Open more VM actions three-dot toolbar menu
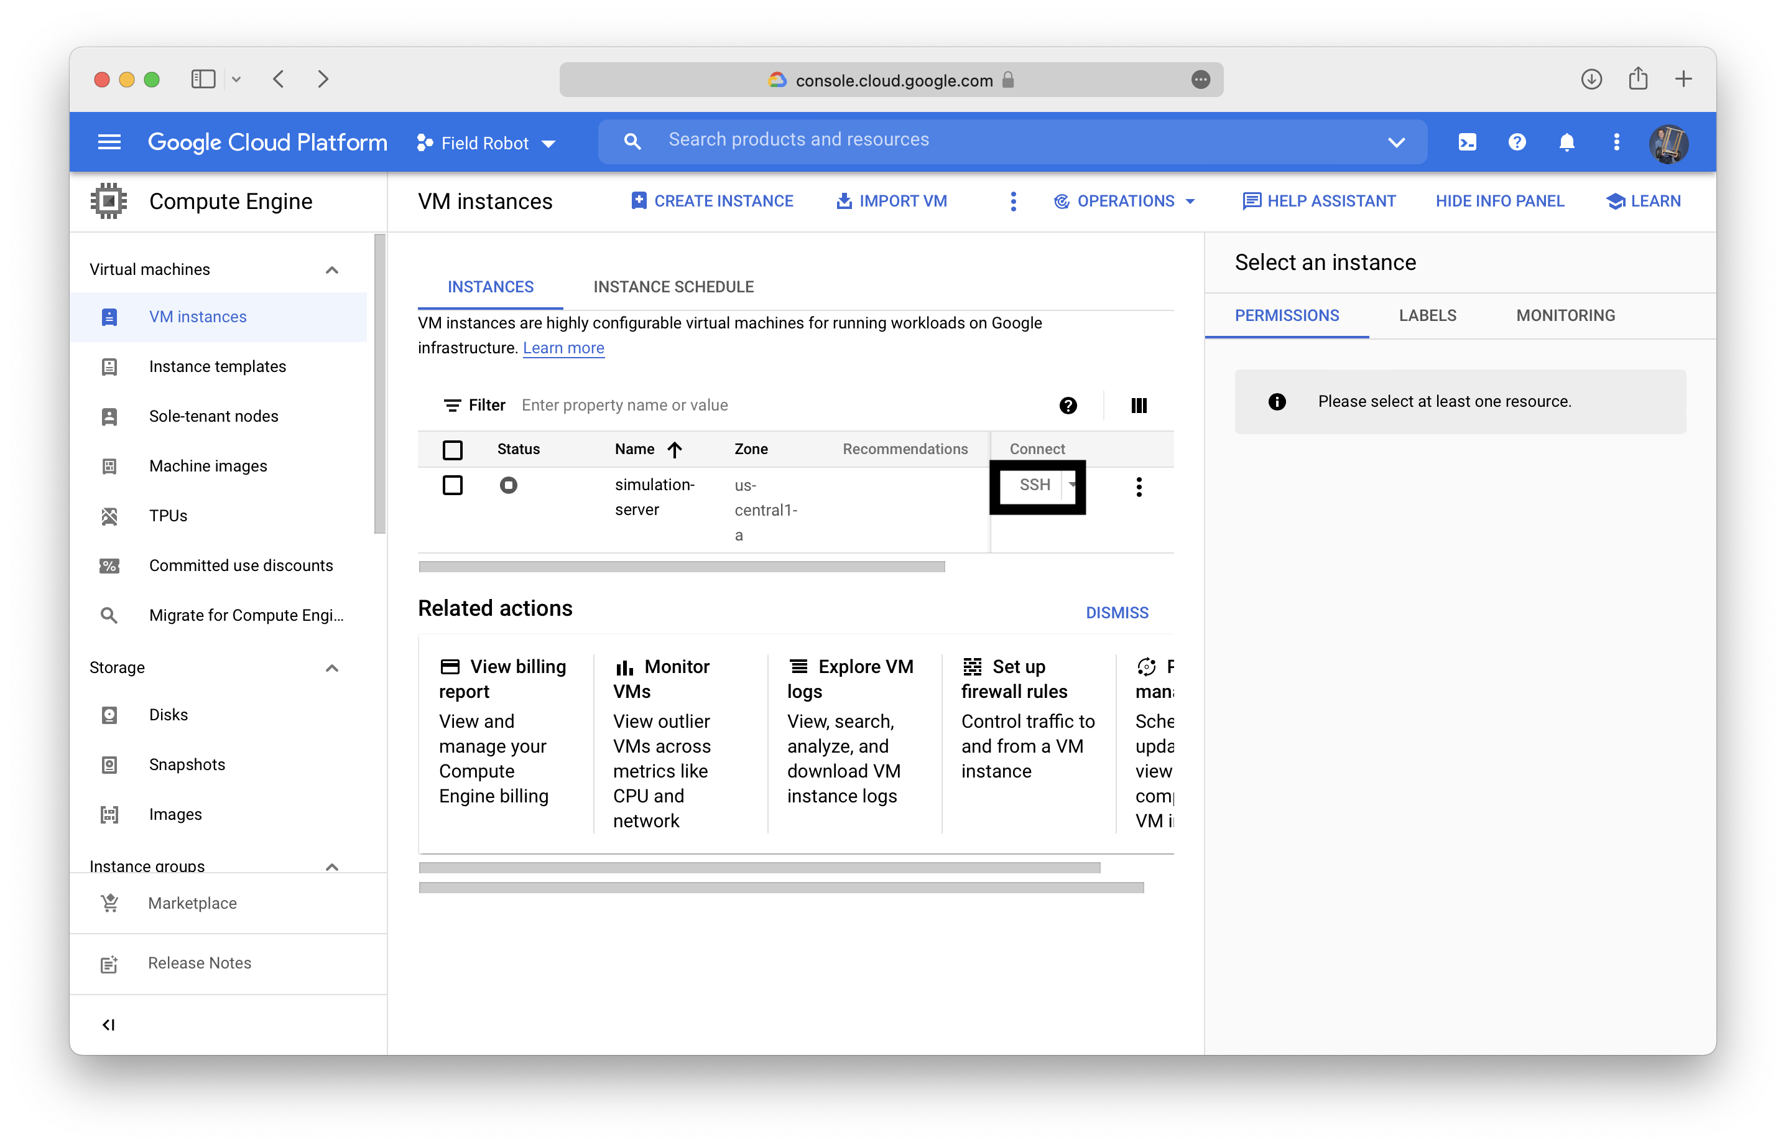1786x1147 pixels. pyautogui.click(x=1012, y=201)
